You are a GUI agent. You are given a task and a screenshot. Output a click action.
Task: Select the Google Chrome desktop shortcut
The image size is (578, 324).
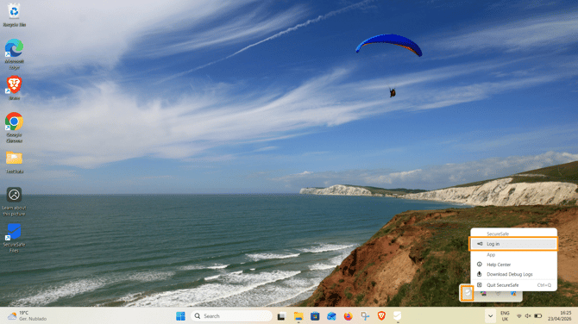click(14, 128)
